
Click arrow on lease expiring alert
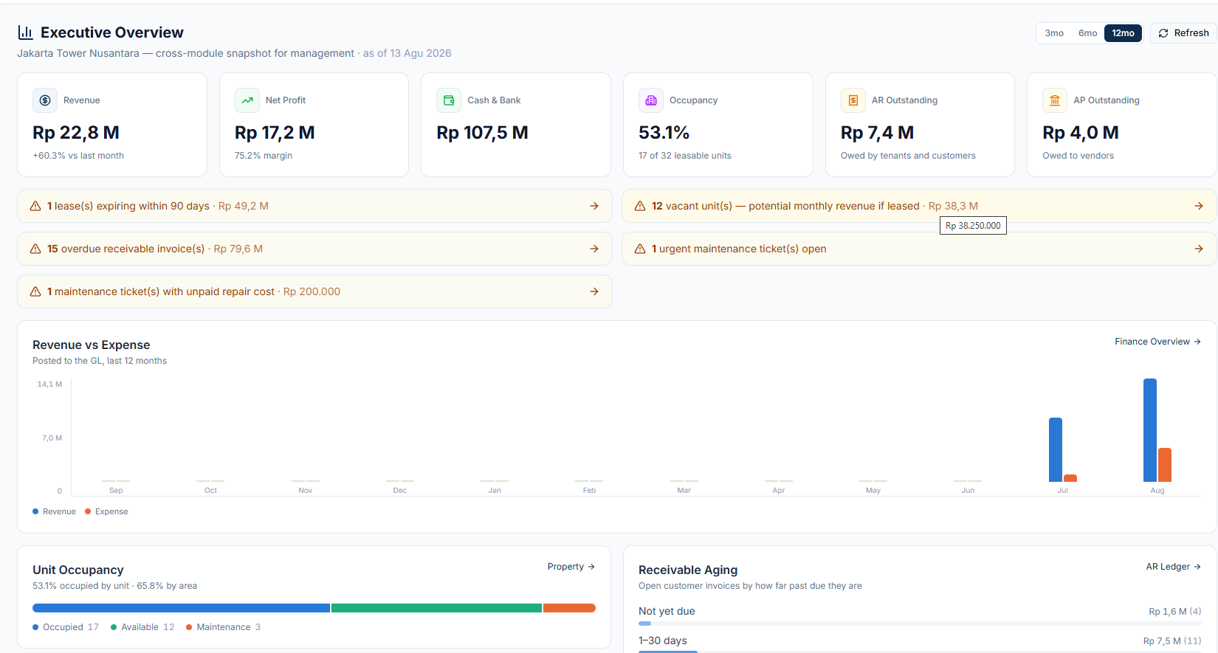coord(594,206)
